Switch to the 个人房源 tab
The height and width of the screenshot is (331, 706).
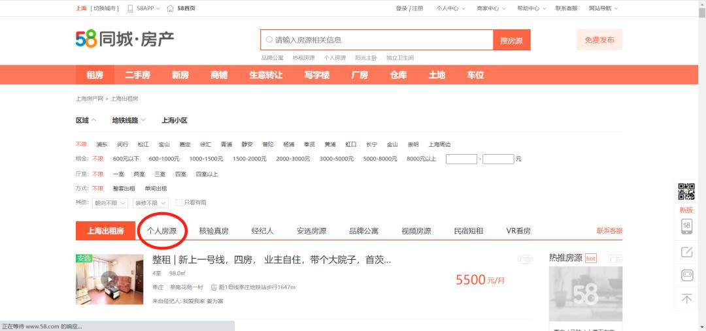pos(161,231)
